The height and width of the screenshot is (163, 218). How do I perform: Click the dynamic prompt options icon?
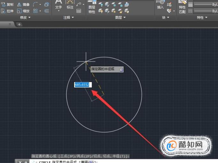pos(121,70)
